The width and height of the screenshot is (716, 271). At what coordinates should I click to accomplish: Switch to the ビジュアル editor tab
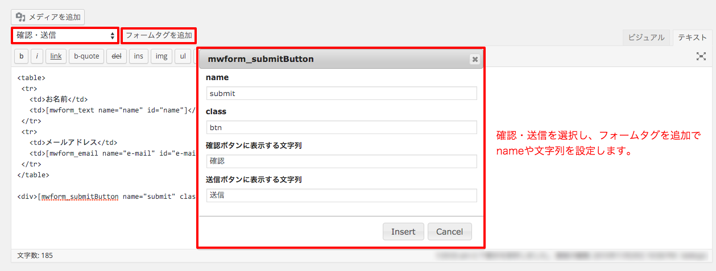click(x=646, y=37)
